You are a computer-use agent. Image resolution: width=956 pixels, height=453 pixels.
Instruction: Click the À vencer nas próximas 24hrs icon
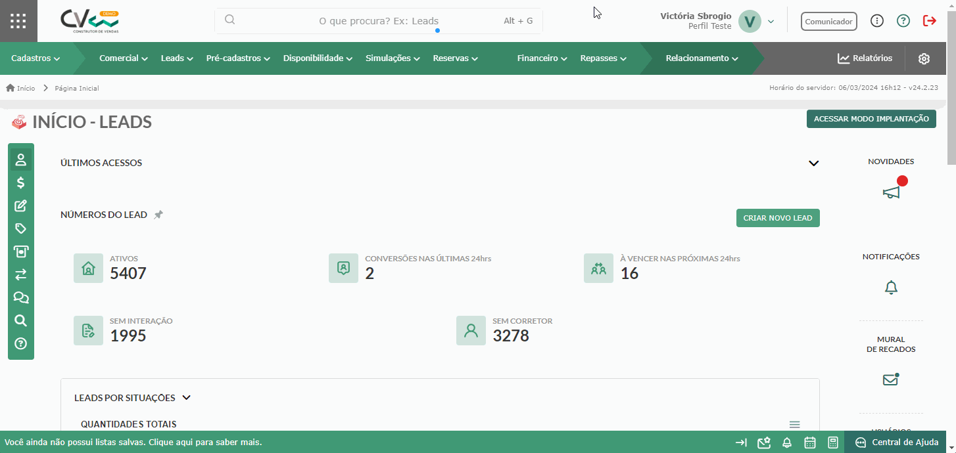coord(598,269)
